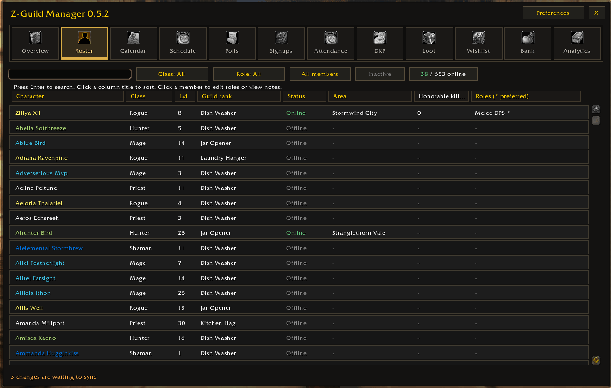Select member Alelemental Stormbrew
Image resolution: width=611 pixels, height=388 pixels.
tap(299, 248)
